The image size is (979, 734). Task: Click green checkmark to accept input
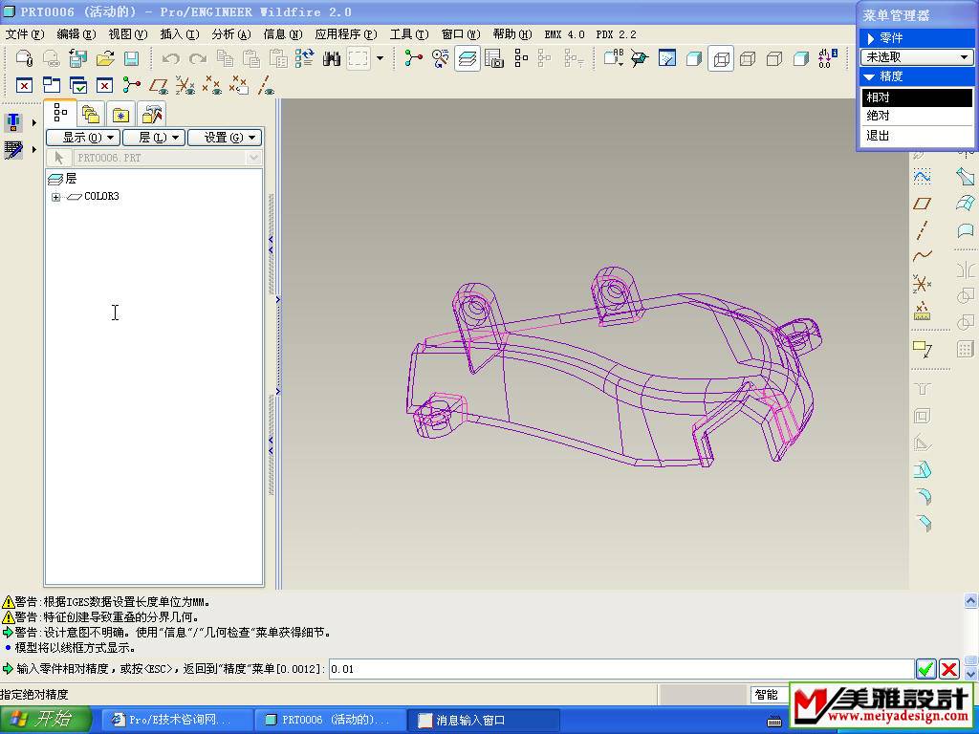[x=925, y=669]
